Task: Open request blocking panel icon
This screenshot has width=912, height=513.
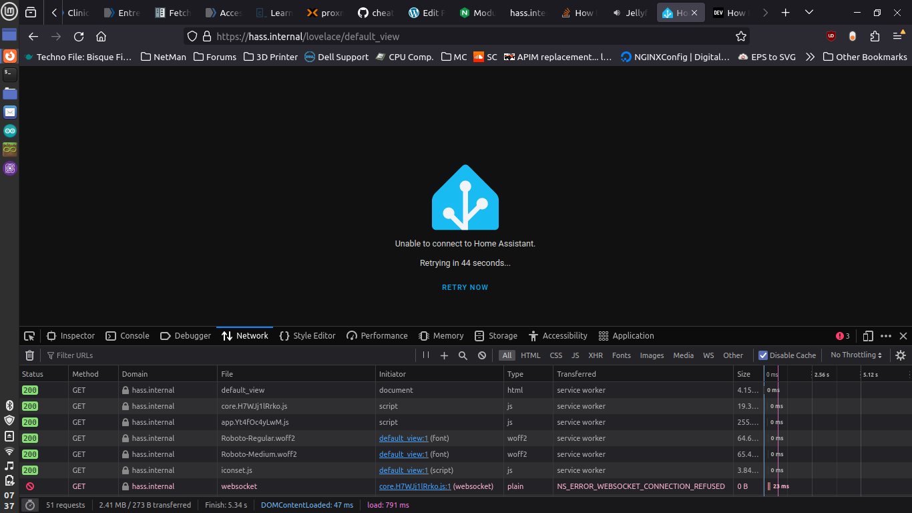Action: click(x=481, y=355)
